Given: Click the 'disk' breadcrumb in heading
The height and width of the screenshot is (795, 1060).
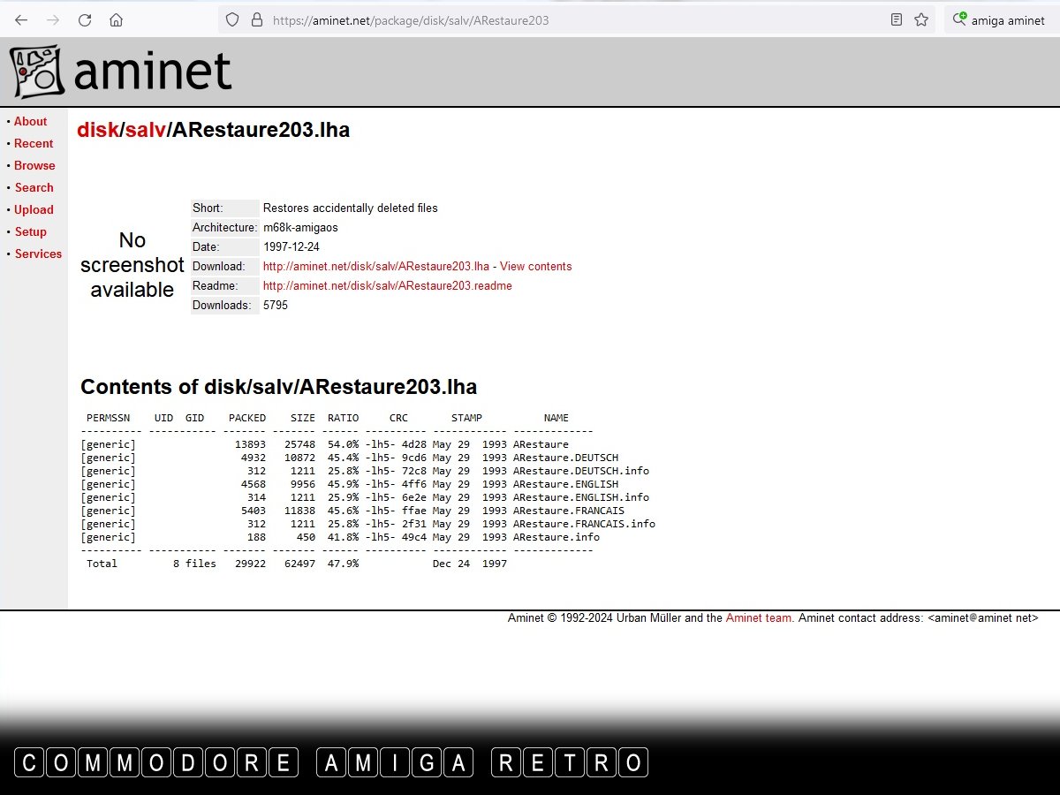Looking at the screenshot, I should pyautogui.click(x=97, y=131).
